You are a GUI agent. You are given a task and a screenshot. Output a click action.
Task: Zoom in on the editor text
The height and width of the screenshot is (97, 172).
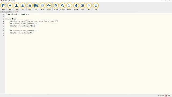point(56,6)
